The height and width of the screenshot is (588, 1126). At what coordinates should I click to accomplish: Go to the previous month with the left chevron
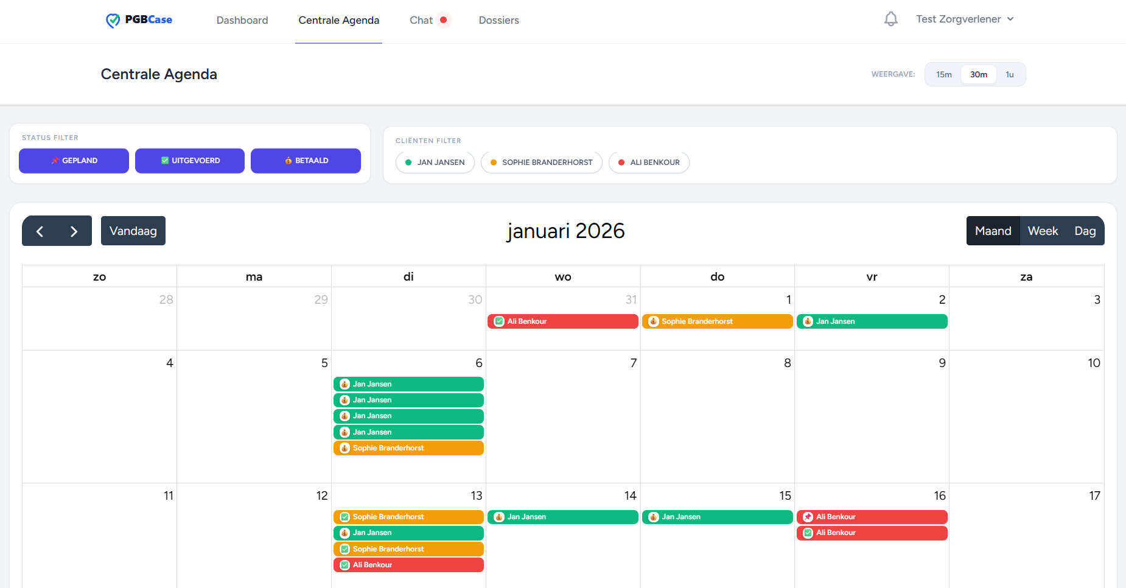click(40, 231)
